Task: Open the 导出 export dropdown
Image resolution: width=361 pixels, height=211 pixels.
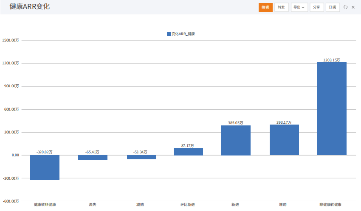Action: (x=299, y=7)
